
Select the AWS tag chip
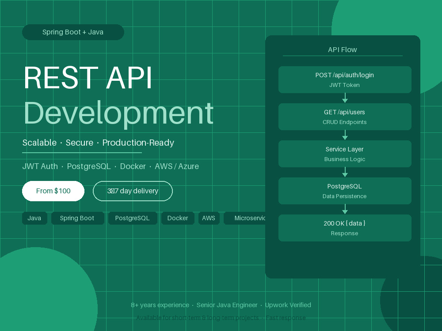[x=209, y=218]
